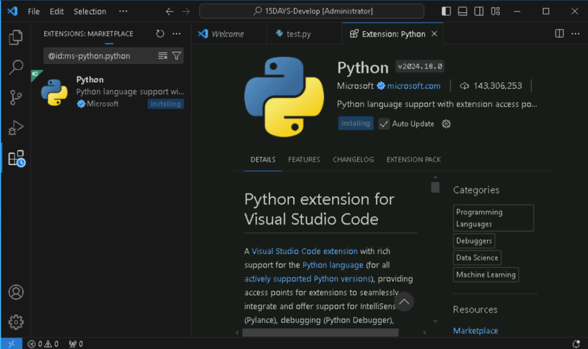
Task: Open the Accounts menu icon
Action: point(16,292)
